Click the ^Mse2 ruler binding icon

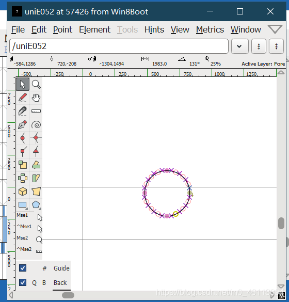(39, 251)
